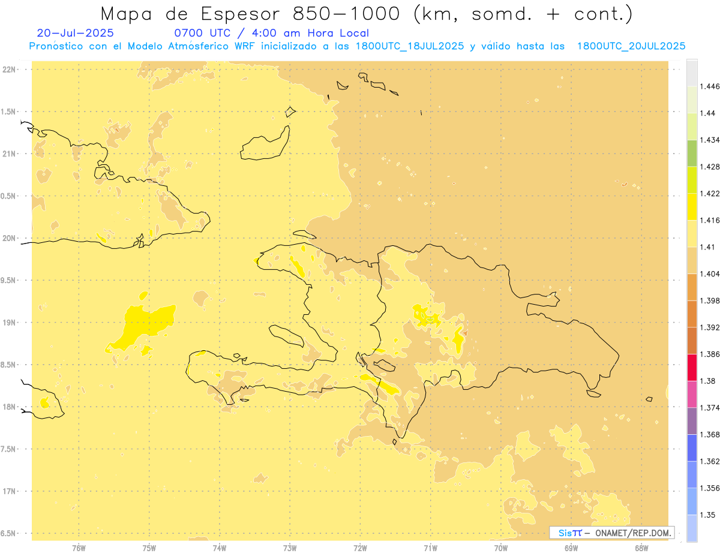Pick the gray colorbar band above 1.446
This screenshot has height=556, width=720.
click(692, 73)
